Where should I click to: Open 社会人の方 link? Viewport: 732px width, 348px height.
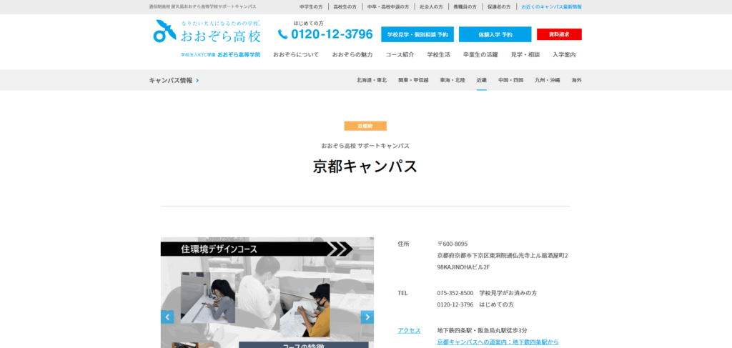[x=431, y=7]
